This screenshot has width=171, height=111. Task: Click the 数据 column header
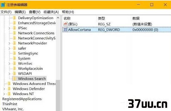tap(136, 18)
